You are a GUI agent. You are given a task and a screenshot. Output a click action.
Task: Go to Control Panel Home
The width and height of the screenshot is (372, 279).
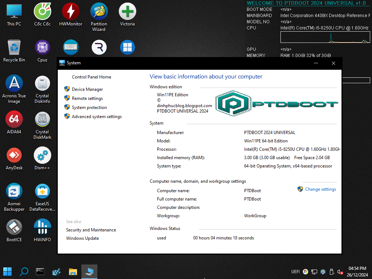[x=92, y=77]
